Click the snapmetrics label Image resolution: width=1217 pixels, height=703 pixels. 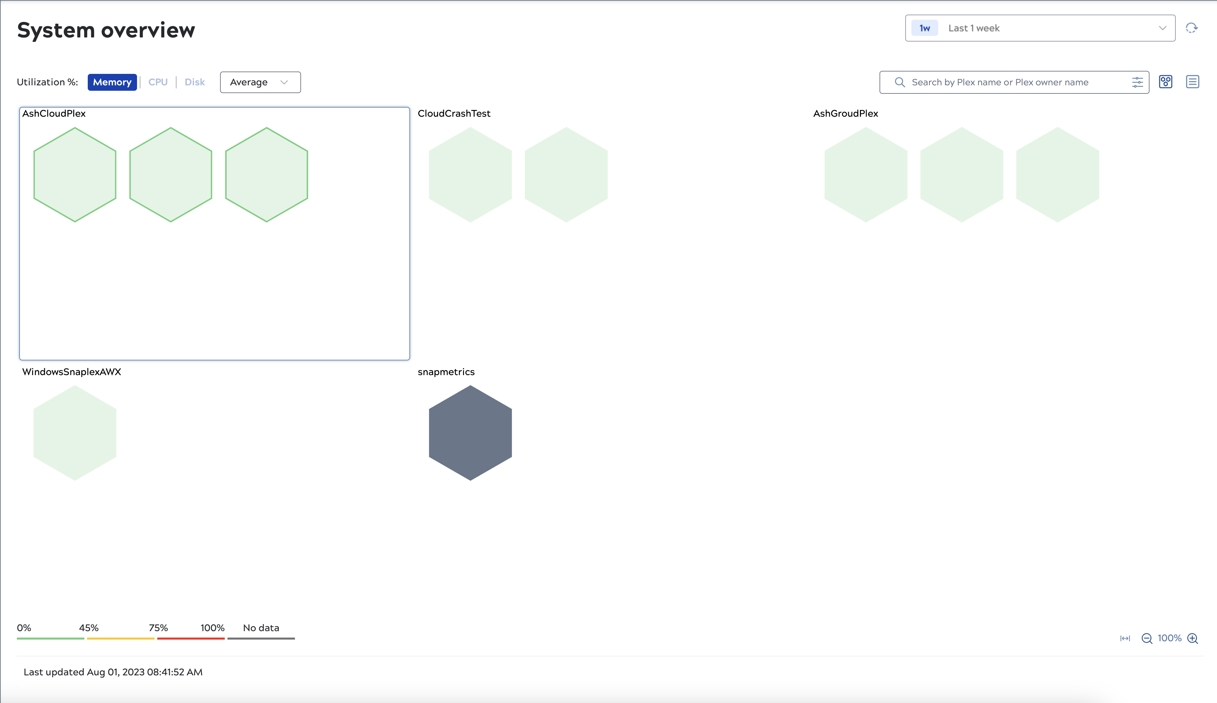click(x=446, y=372)
